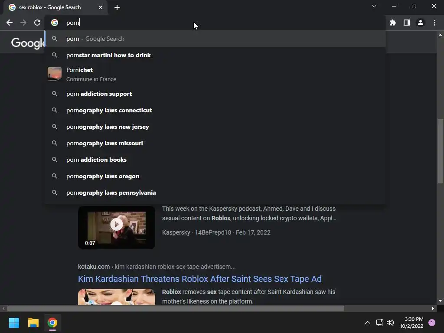This screenshot has height=333, width=444.
Task: Click the Chrome icon in the taskbar
Action: pos(52,323)
